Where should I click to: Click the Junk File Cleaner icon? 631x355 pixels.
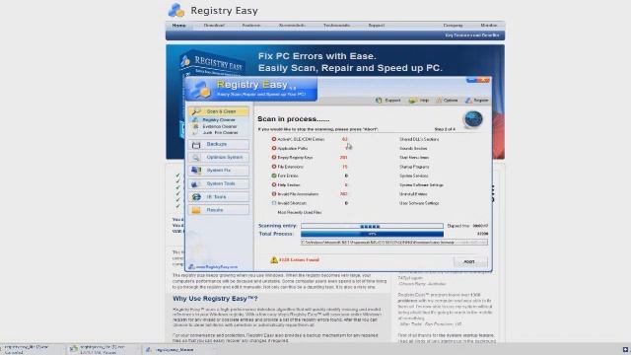[195, 132]
